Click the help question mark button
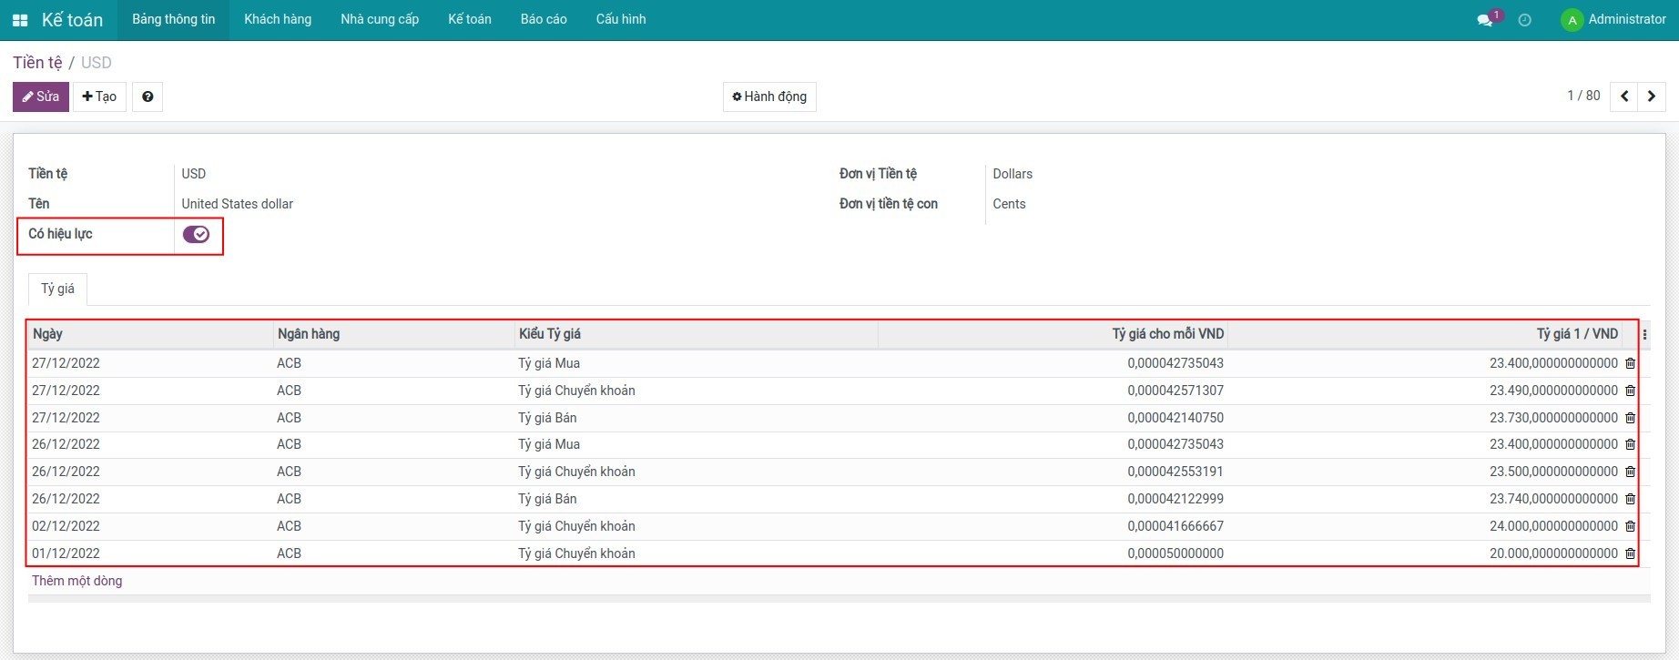 (148, 96)
